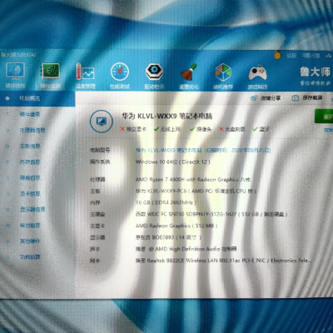Share via 微博分享
The height and width of the screenshot is (333, 333).
click(271, 98)
